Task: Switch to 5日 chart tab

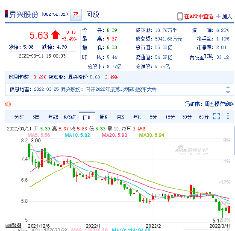Action: pos(36,117)
